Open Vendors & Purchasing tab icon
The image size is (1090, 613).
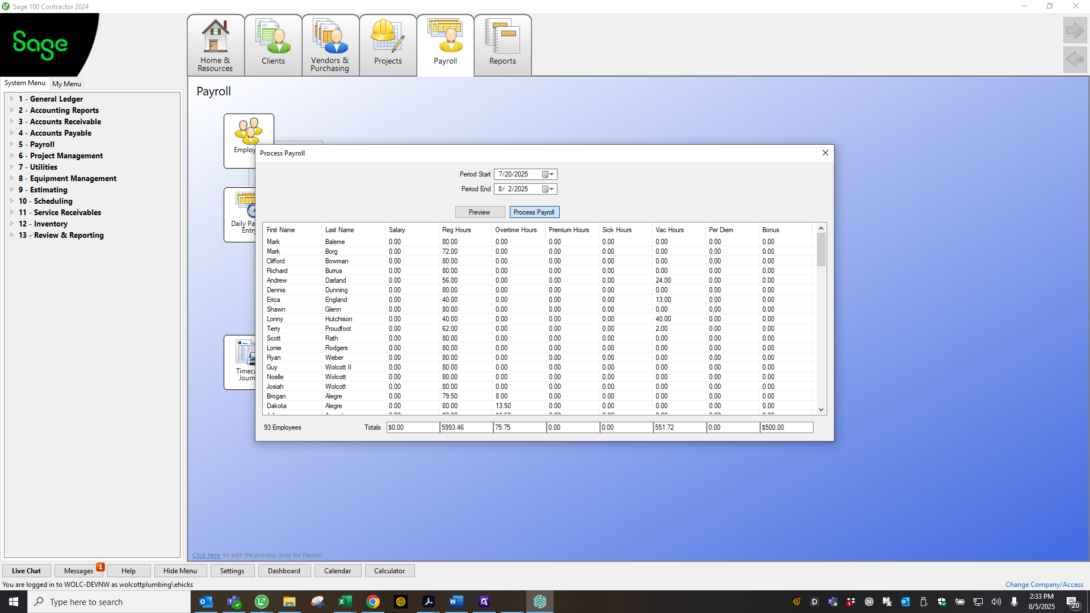(330, 45)
